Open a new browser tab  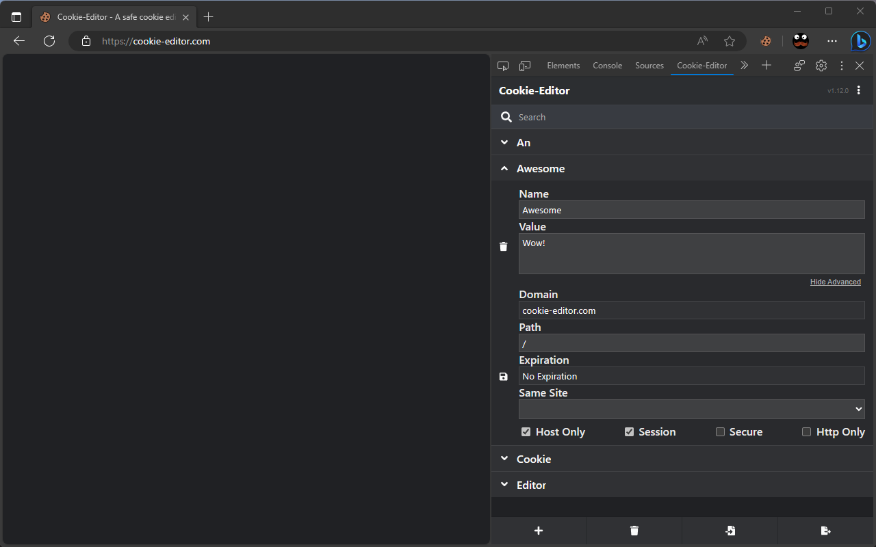pyautogui.click(x=209, y=17)
